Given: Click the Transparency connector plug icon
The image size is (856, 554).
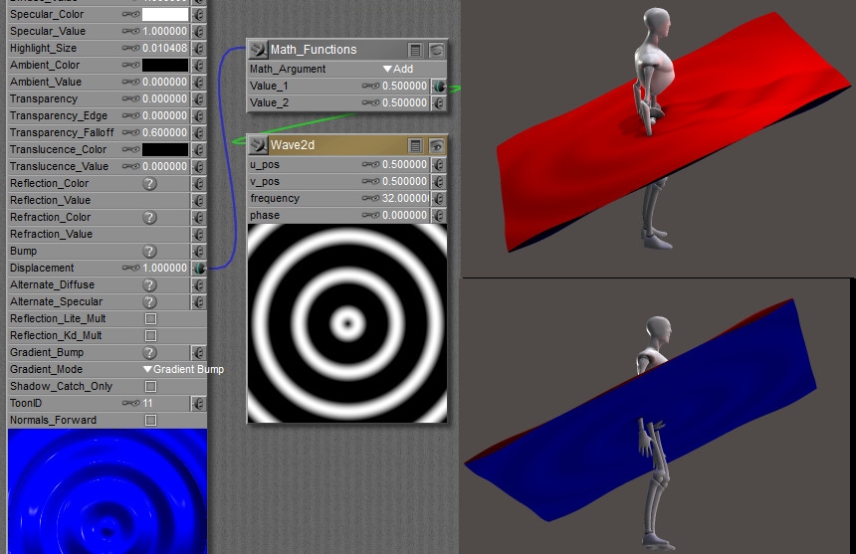Looking at the screenshot, I should click(x=199, y=98).
